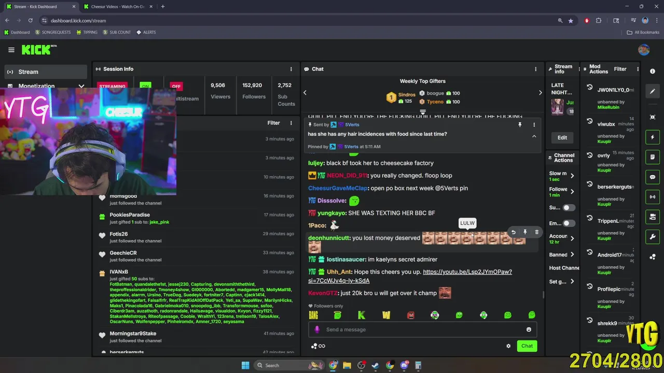664x373 pixels.
Task: Open the info icon in right sidebar
Action: click(x=653, y=71)
